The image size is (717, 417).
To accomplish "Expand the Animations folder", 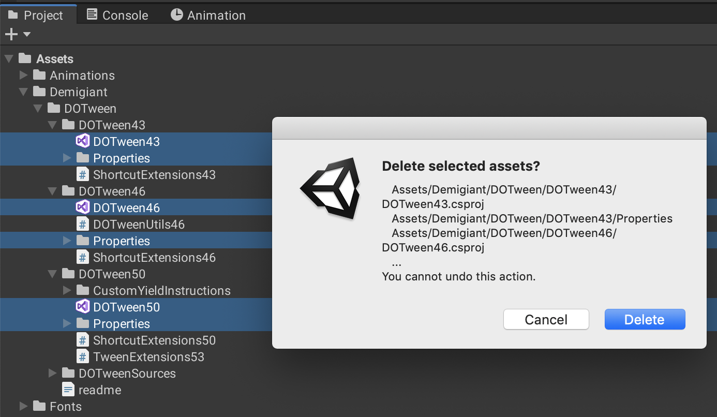I will [23, 75].
